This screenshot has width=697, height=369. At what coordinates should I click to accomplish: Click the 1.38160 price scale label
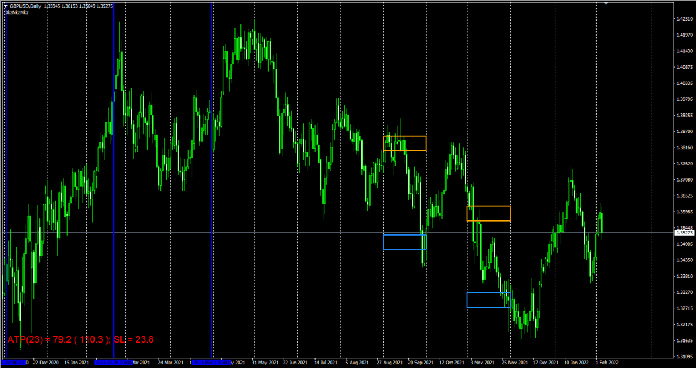tap(685, 147)
